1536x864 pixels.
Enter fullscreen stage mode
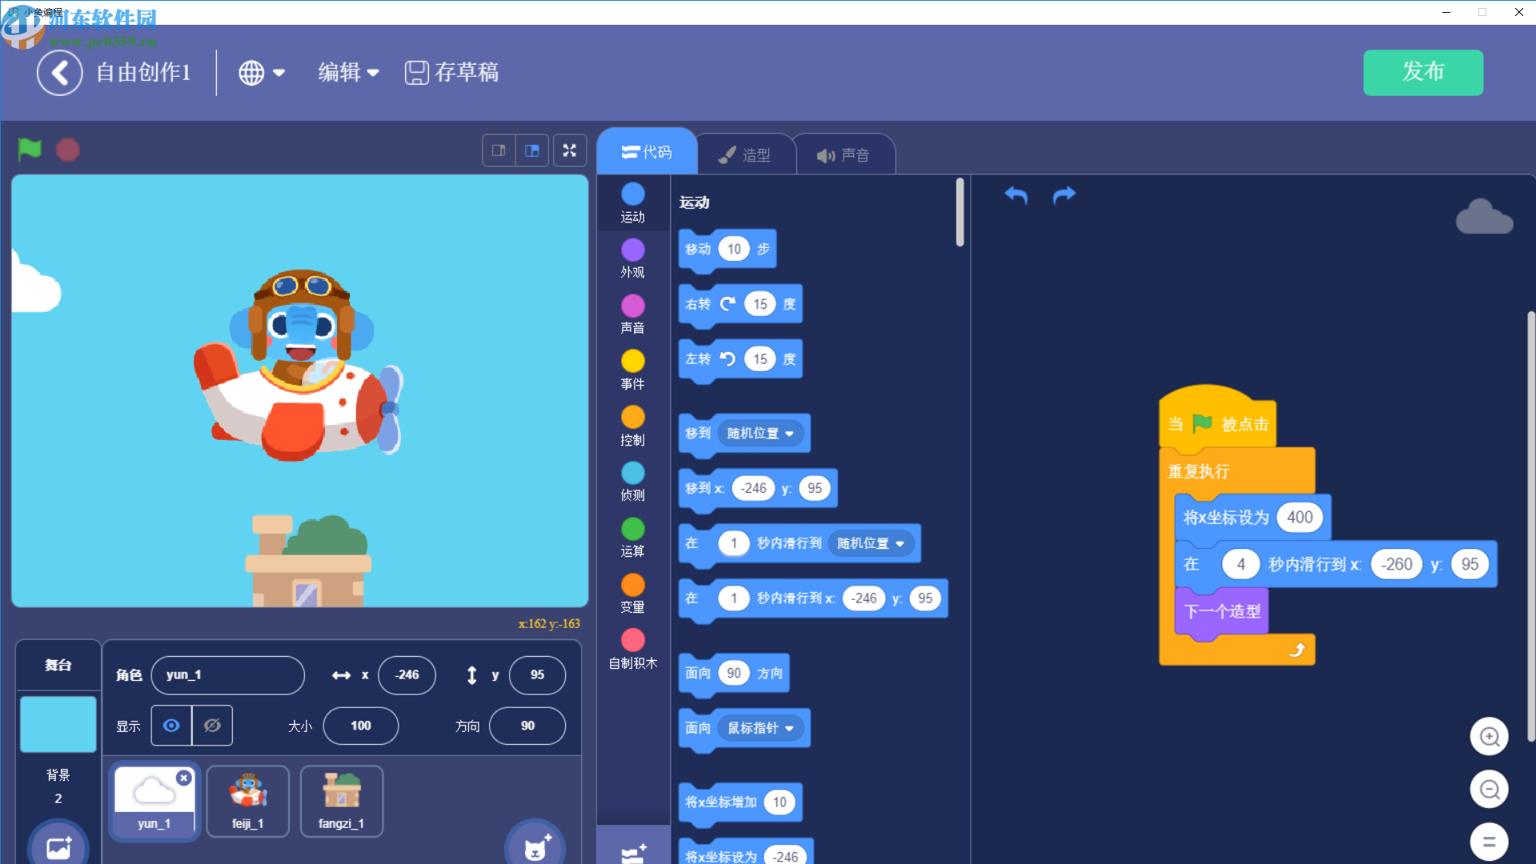[x=569, y=150]
